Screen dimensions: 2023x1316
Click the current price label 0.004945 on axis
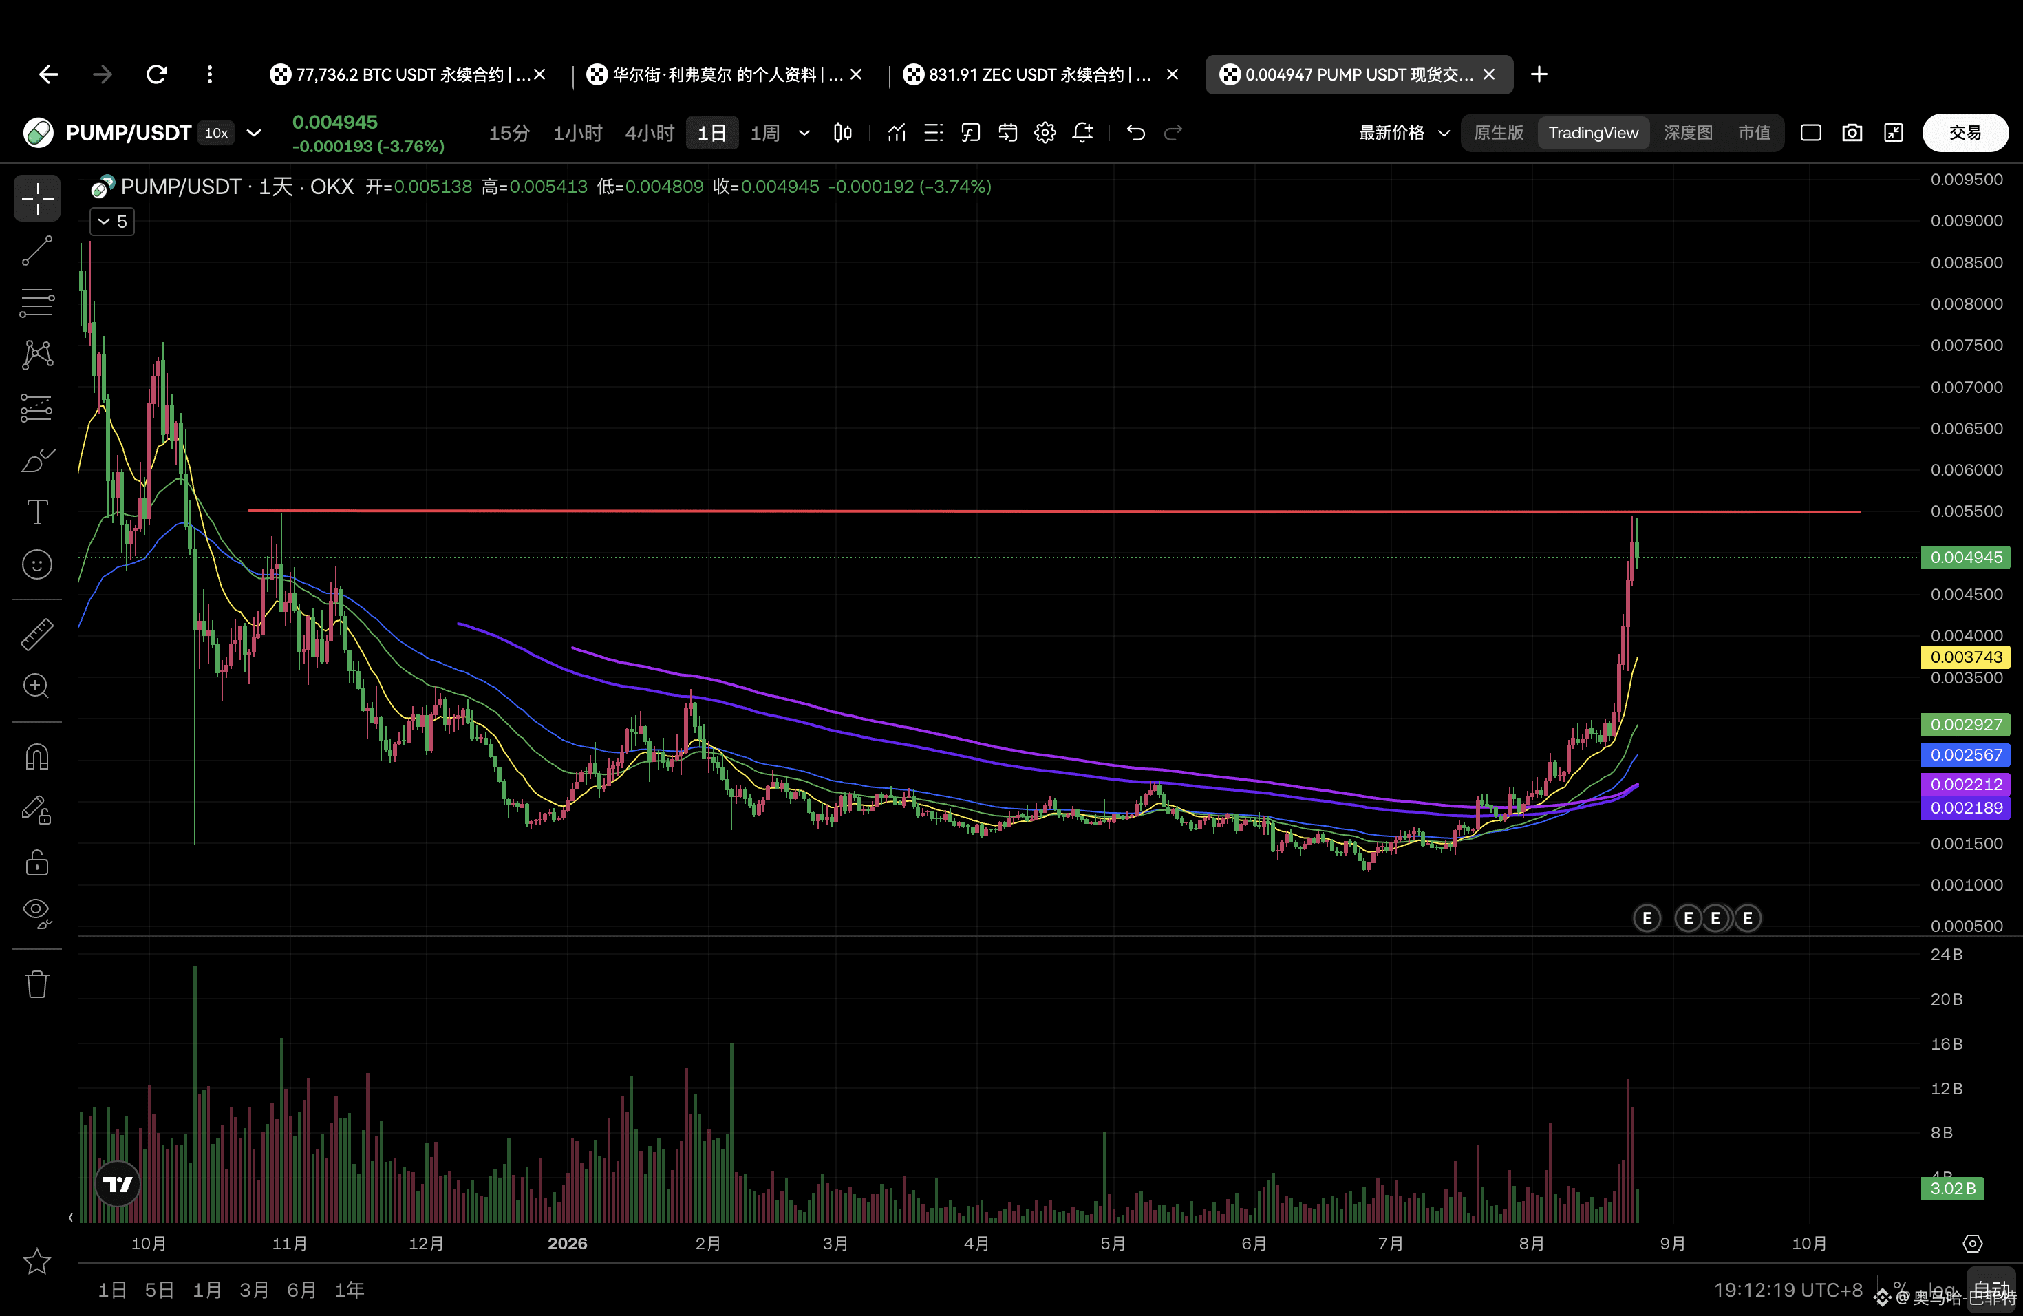[1965, 557]
